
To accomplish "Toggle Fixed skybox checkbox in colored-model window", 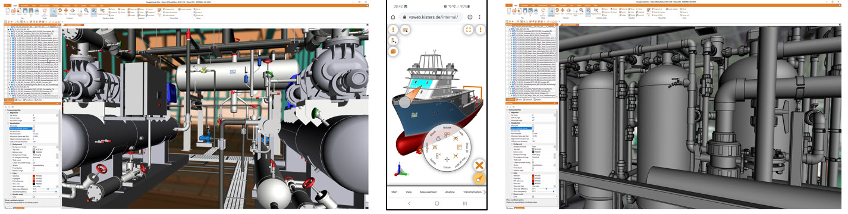I will point(33,168).
